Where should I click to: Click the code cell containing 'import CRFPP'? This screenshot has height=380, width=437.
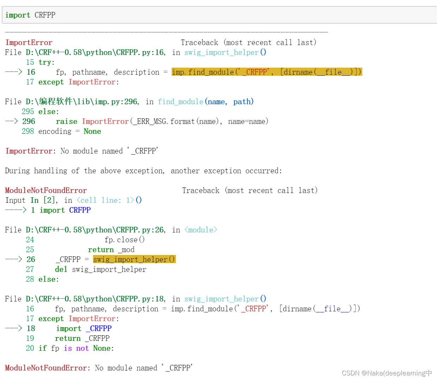pos(220,15)
